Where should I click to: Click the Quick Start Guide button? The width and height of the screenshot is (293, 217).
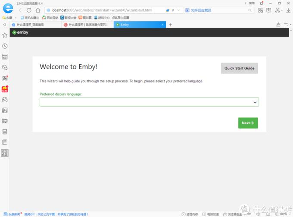pos(240,68)
